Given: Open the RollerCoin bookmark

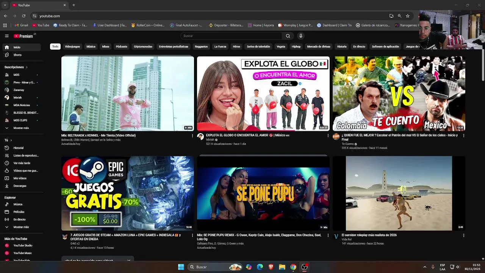Looking at the screenshot, I should [148, 25].
